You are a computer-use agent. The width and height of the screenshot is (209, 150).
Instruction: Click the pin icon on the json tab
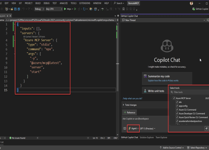pyautogui.click(x=8, y=16)
